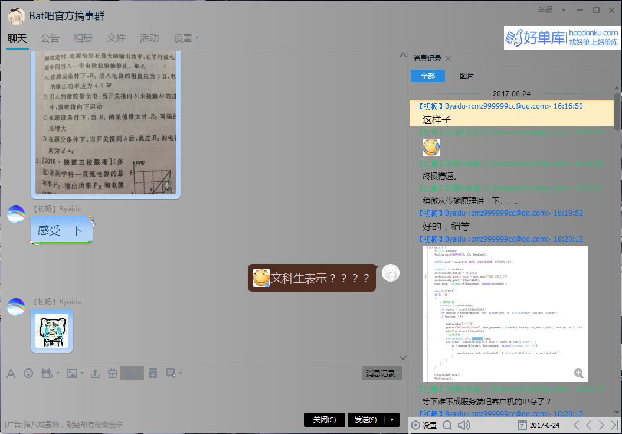Go to the first history page

(575, 425)
